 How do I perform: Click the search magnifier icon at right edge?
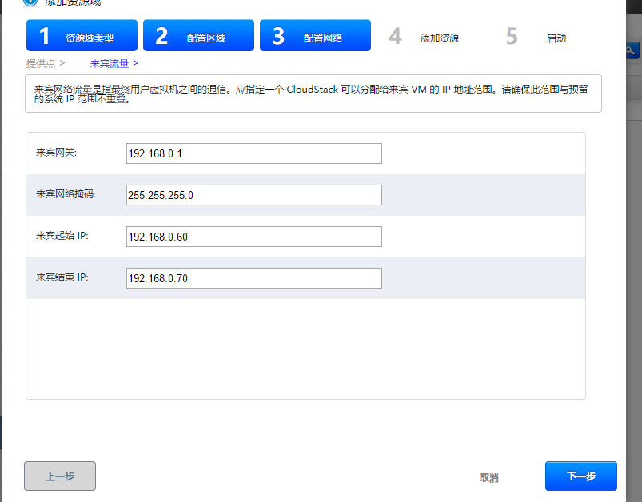(x=631, y=50)
